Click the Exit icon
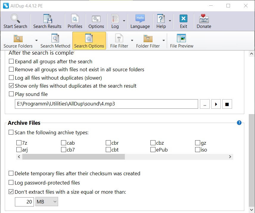The width and height of the screenshot is (255, 213). click(x=184, y=18)
